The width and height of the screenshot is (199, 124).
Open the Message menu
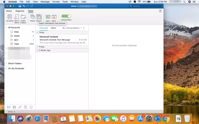[x=45, y=2]
